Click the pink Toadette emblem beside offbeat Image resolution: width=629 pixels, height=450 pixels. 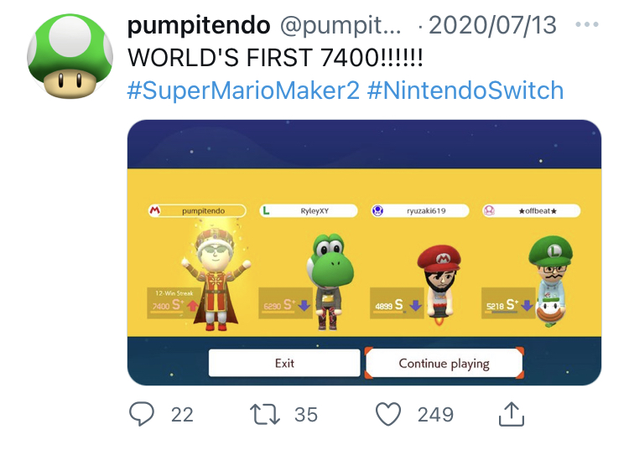[489, 211]
